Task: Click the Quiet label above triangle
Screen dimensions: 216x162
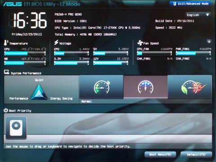Action: point(39,80)
